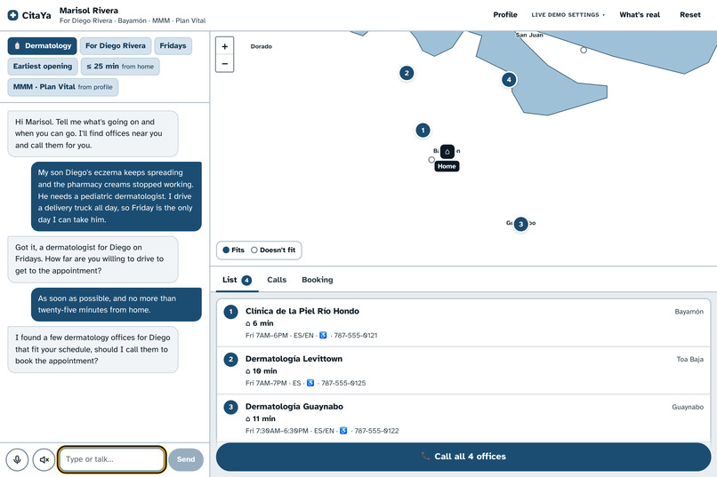Select map marker 3 near Guaynabo
717x477 pixels.
(x=520, y=224)
